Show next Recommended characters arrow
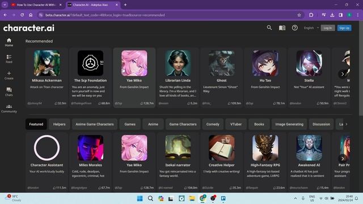The width and height of the screenshot is (363, 204). pos(343,74)
